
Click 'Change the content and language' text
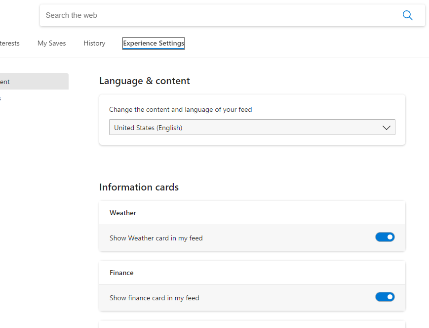point(180,110)
